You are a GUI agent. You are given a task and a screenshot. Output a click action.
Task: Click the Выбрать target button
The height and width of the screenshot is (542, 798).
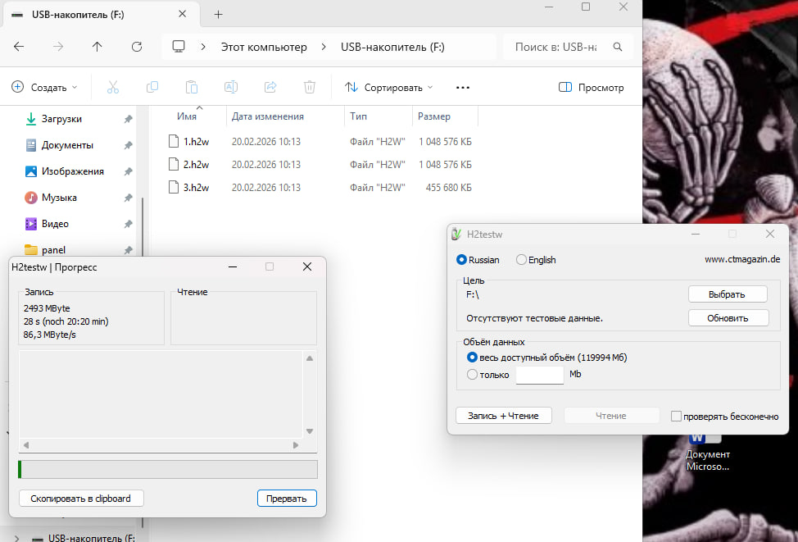coord(728,294)
